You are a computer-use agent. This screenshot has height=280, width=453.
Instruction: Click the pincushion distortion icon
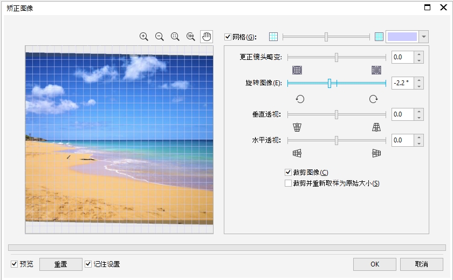(376, 70)
